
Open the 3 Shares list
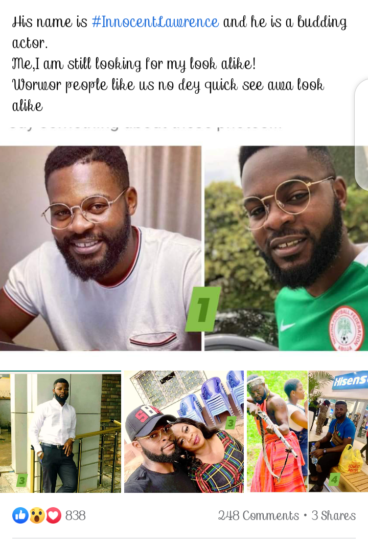coord(333,515)
